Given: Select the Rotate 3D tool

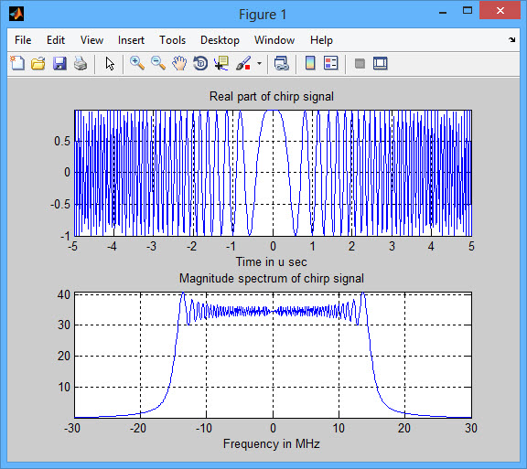Looking at the screenshot, I should tap(200, 63).
